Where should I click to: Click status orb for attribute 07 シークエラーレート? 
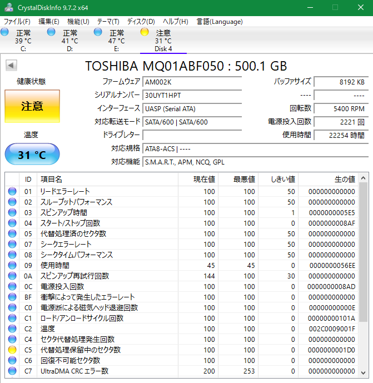point(12,244)
